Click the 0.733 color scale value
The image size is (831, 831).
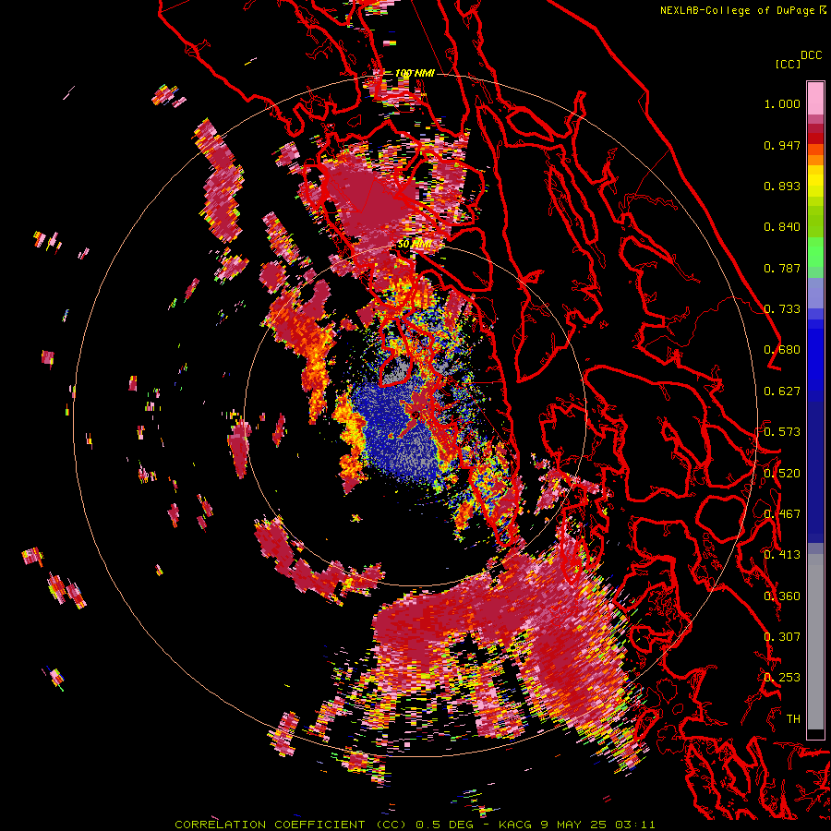tap(782, 309)
